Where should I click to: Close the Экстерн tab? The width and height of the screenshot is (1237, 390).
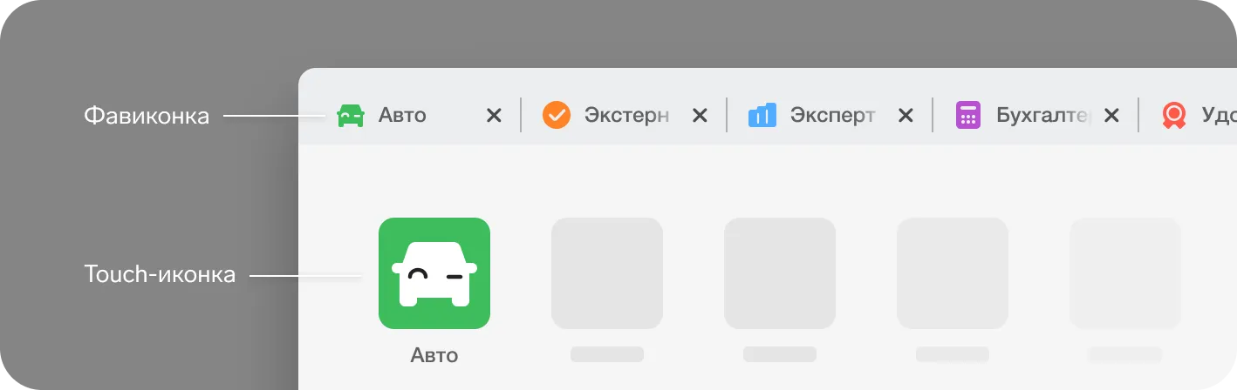pyautogui.click(x=700, y=115)
